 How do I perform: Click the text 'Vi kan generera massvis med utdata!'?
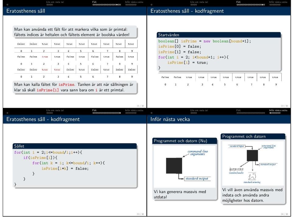tap(180, 194)
